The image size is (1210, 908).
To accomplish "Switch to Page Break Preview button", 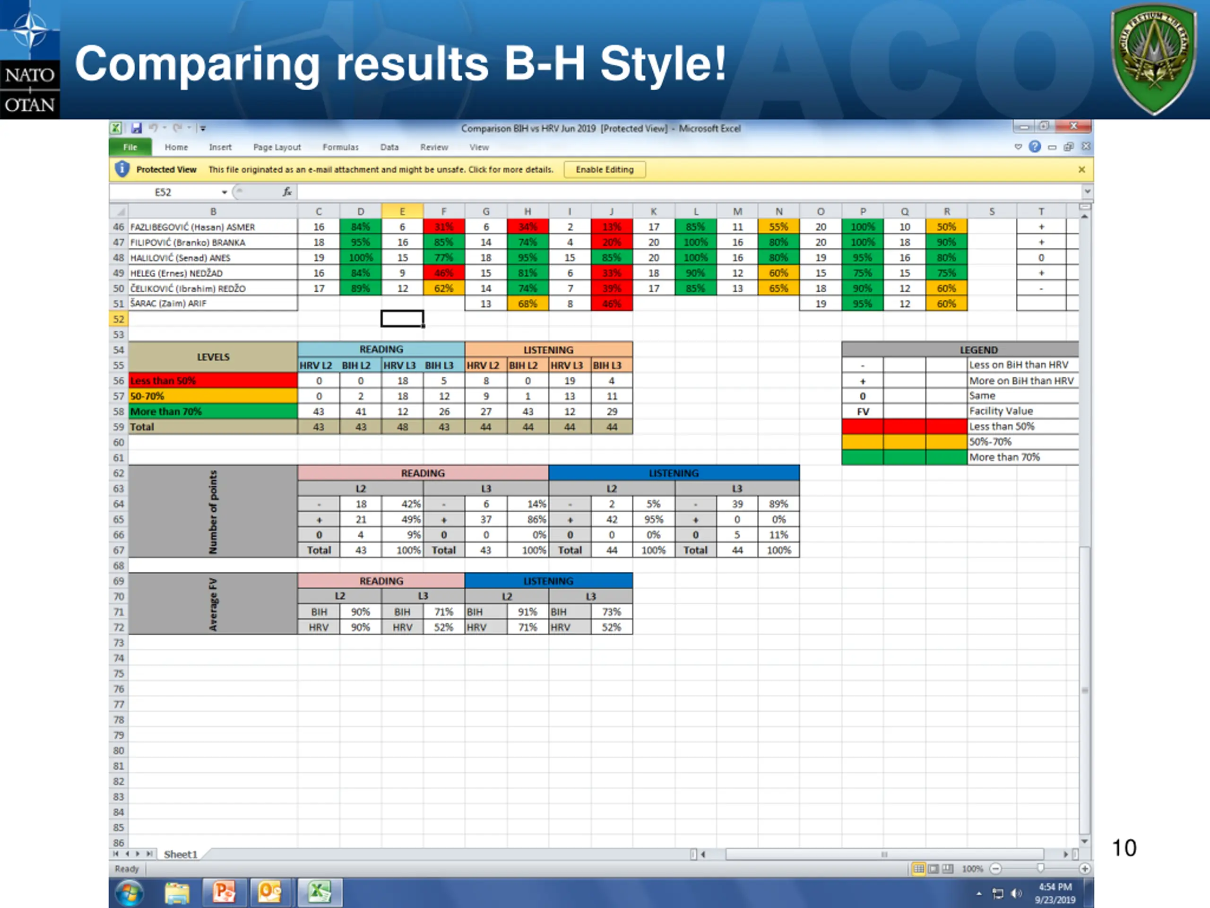I will coord(947,869).
